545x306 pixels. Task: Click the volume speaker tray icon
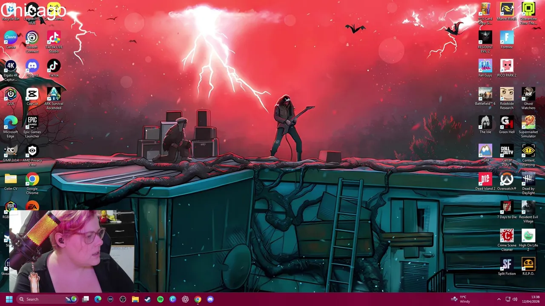pos(515,299)
